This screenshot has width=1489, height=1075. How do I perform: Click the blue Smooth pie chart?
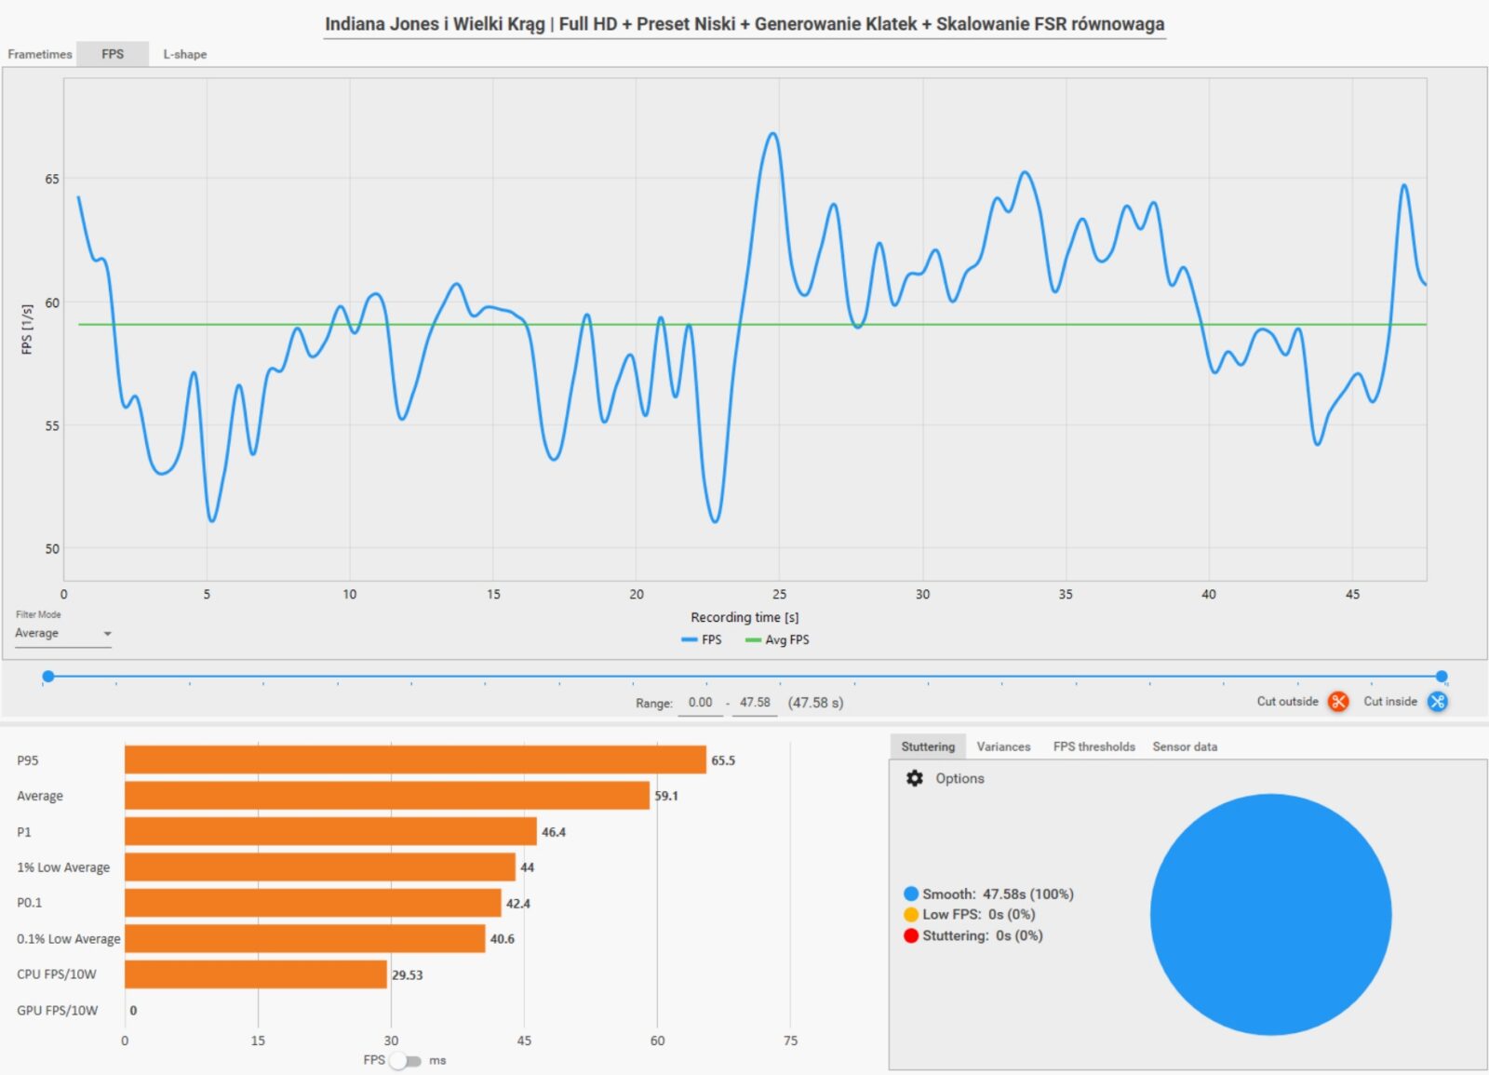coord(1270,914)
